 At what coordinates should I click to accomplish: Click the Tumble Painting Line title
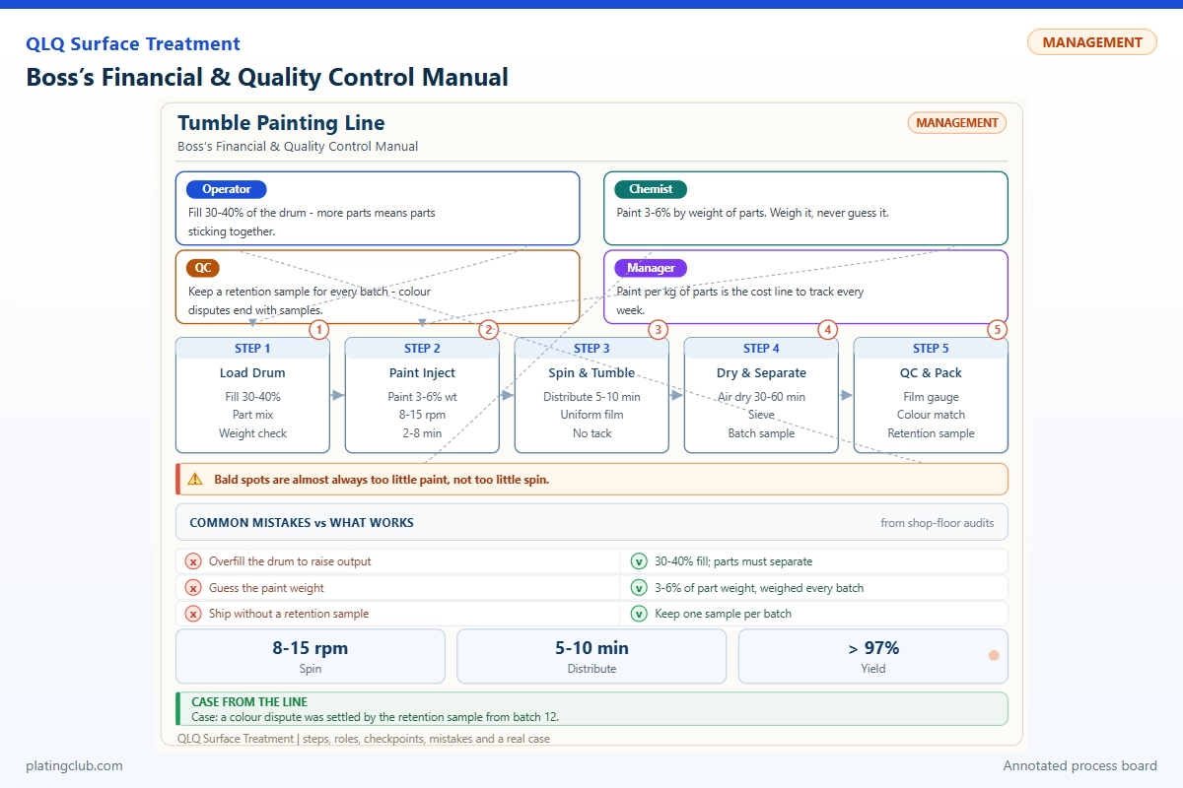pos(281,123)
